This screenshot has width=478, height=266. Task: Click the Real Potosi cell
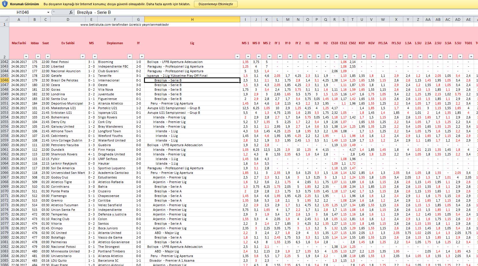coord(68,62)
